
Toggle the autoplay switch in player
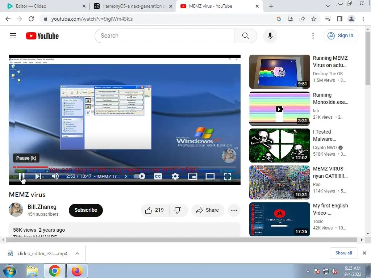coord(139,176)
